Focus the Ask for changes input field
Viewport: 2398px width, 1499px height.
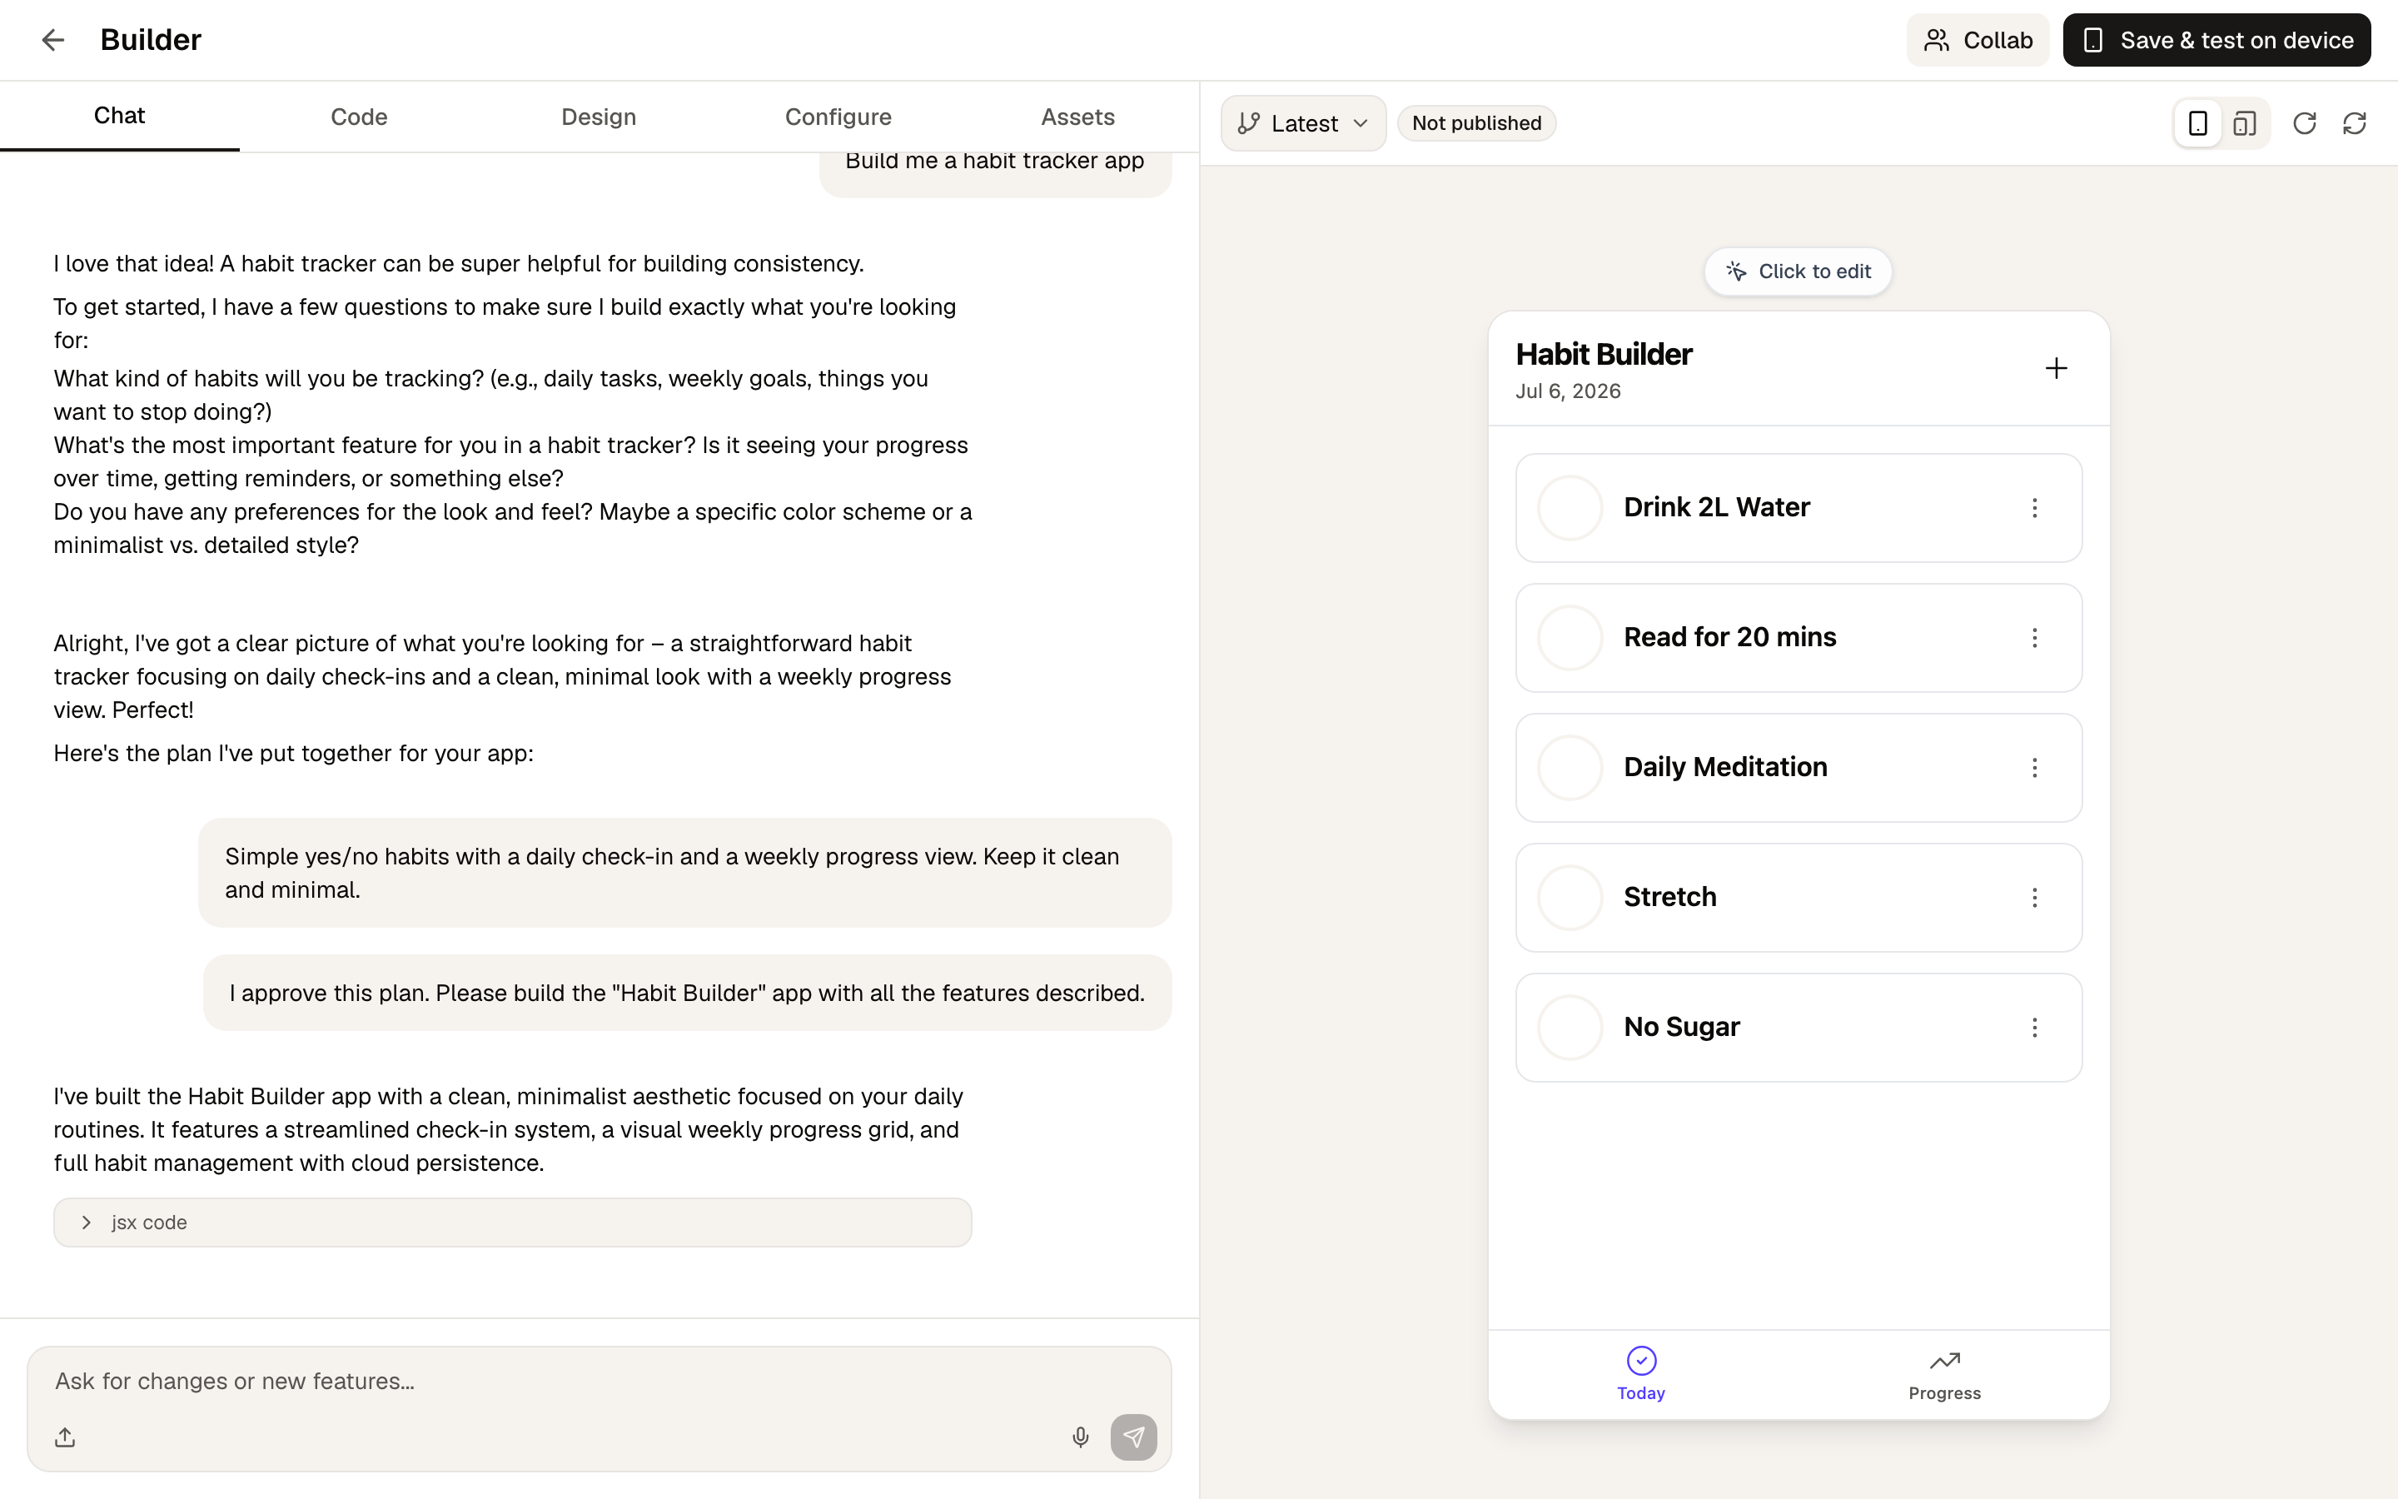click(x=599, y=1381)
